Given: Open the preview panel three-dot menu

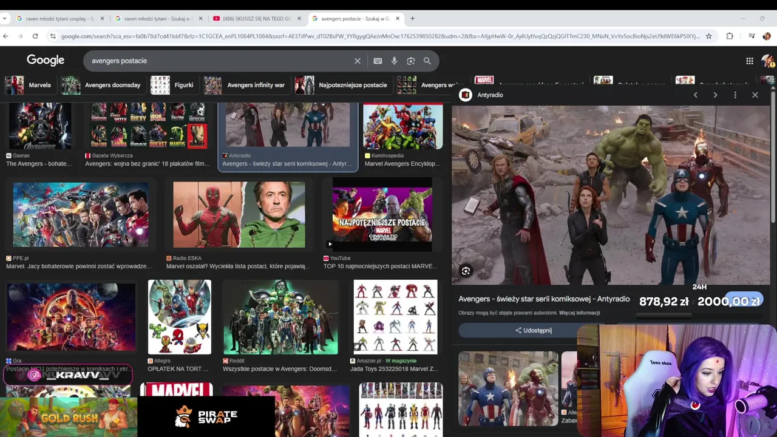Looking at the screenshot, I should (x=735, y=95).
